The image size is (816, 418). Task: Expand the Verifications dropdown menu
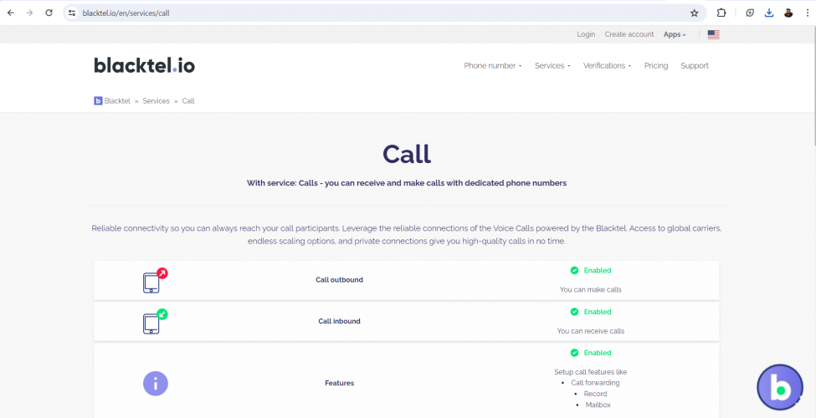tap(607, 65)
